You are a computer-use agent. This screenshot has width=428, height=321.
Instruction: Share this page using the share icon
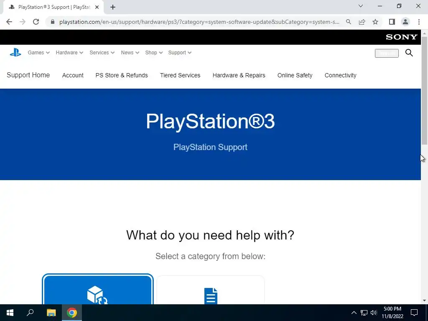(x=362, y=22)
